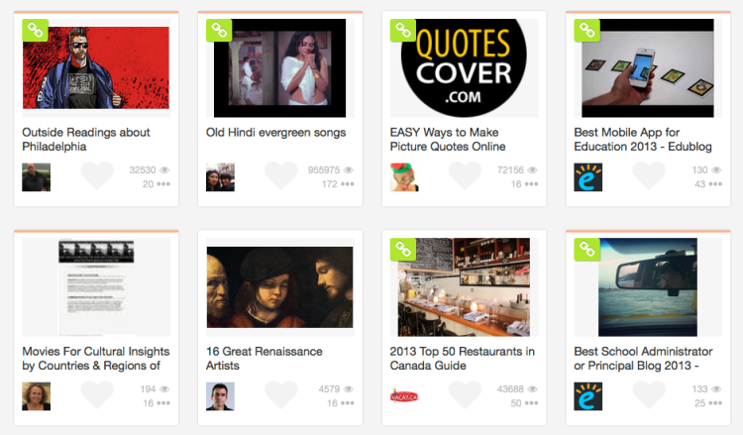
Task: Click link badge on Outside Readings about Philadelphia card
Action: tap(35, 31)
